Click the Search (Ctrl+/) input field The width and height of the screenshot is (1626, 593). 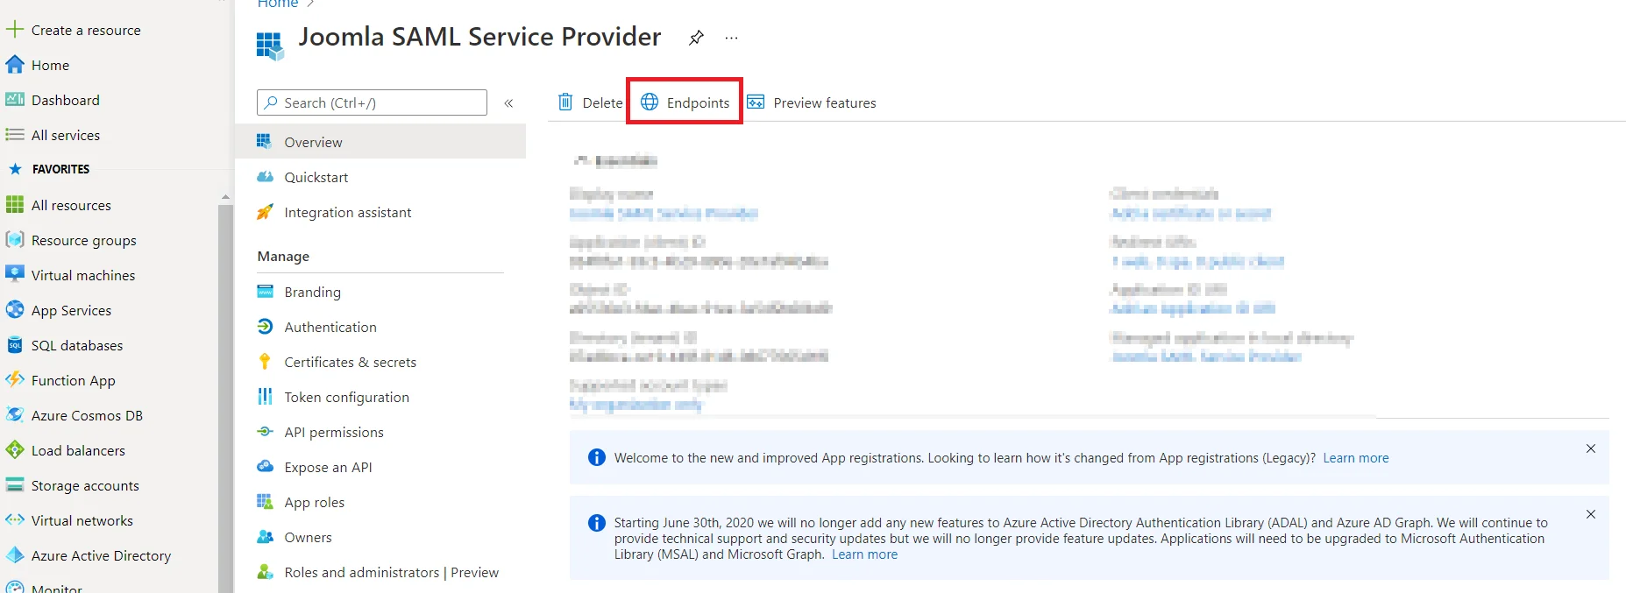click(x=372, y=102)
